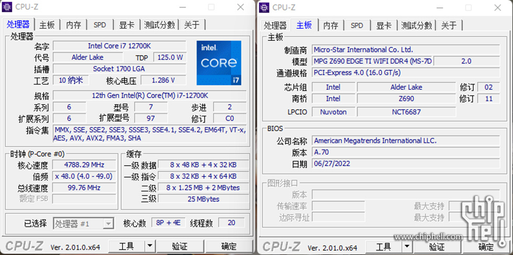513x255 pixels.
Task: Click the 1.286 V core voltage value
Action: (163, 80)
